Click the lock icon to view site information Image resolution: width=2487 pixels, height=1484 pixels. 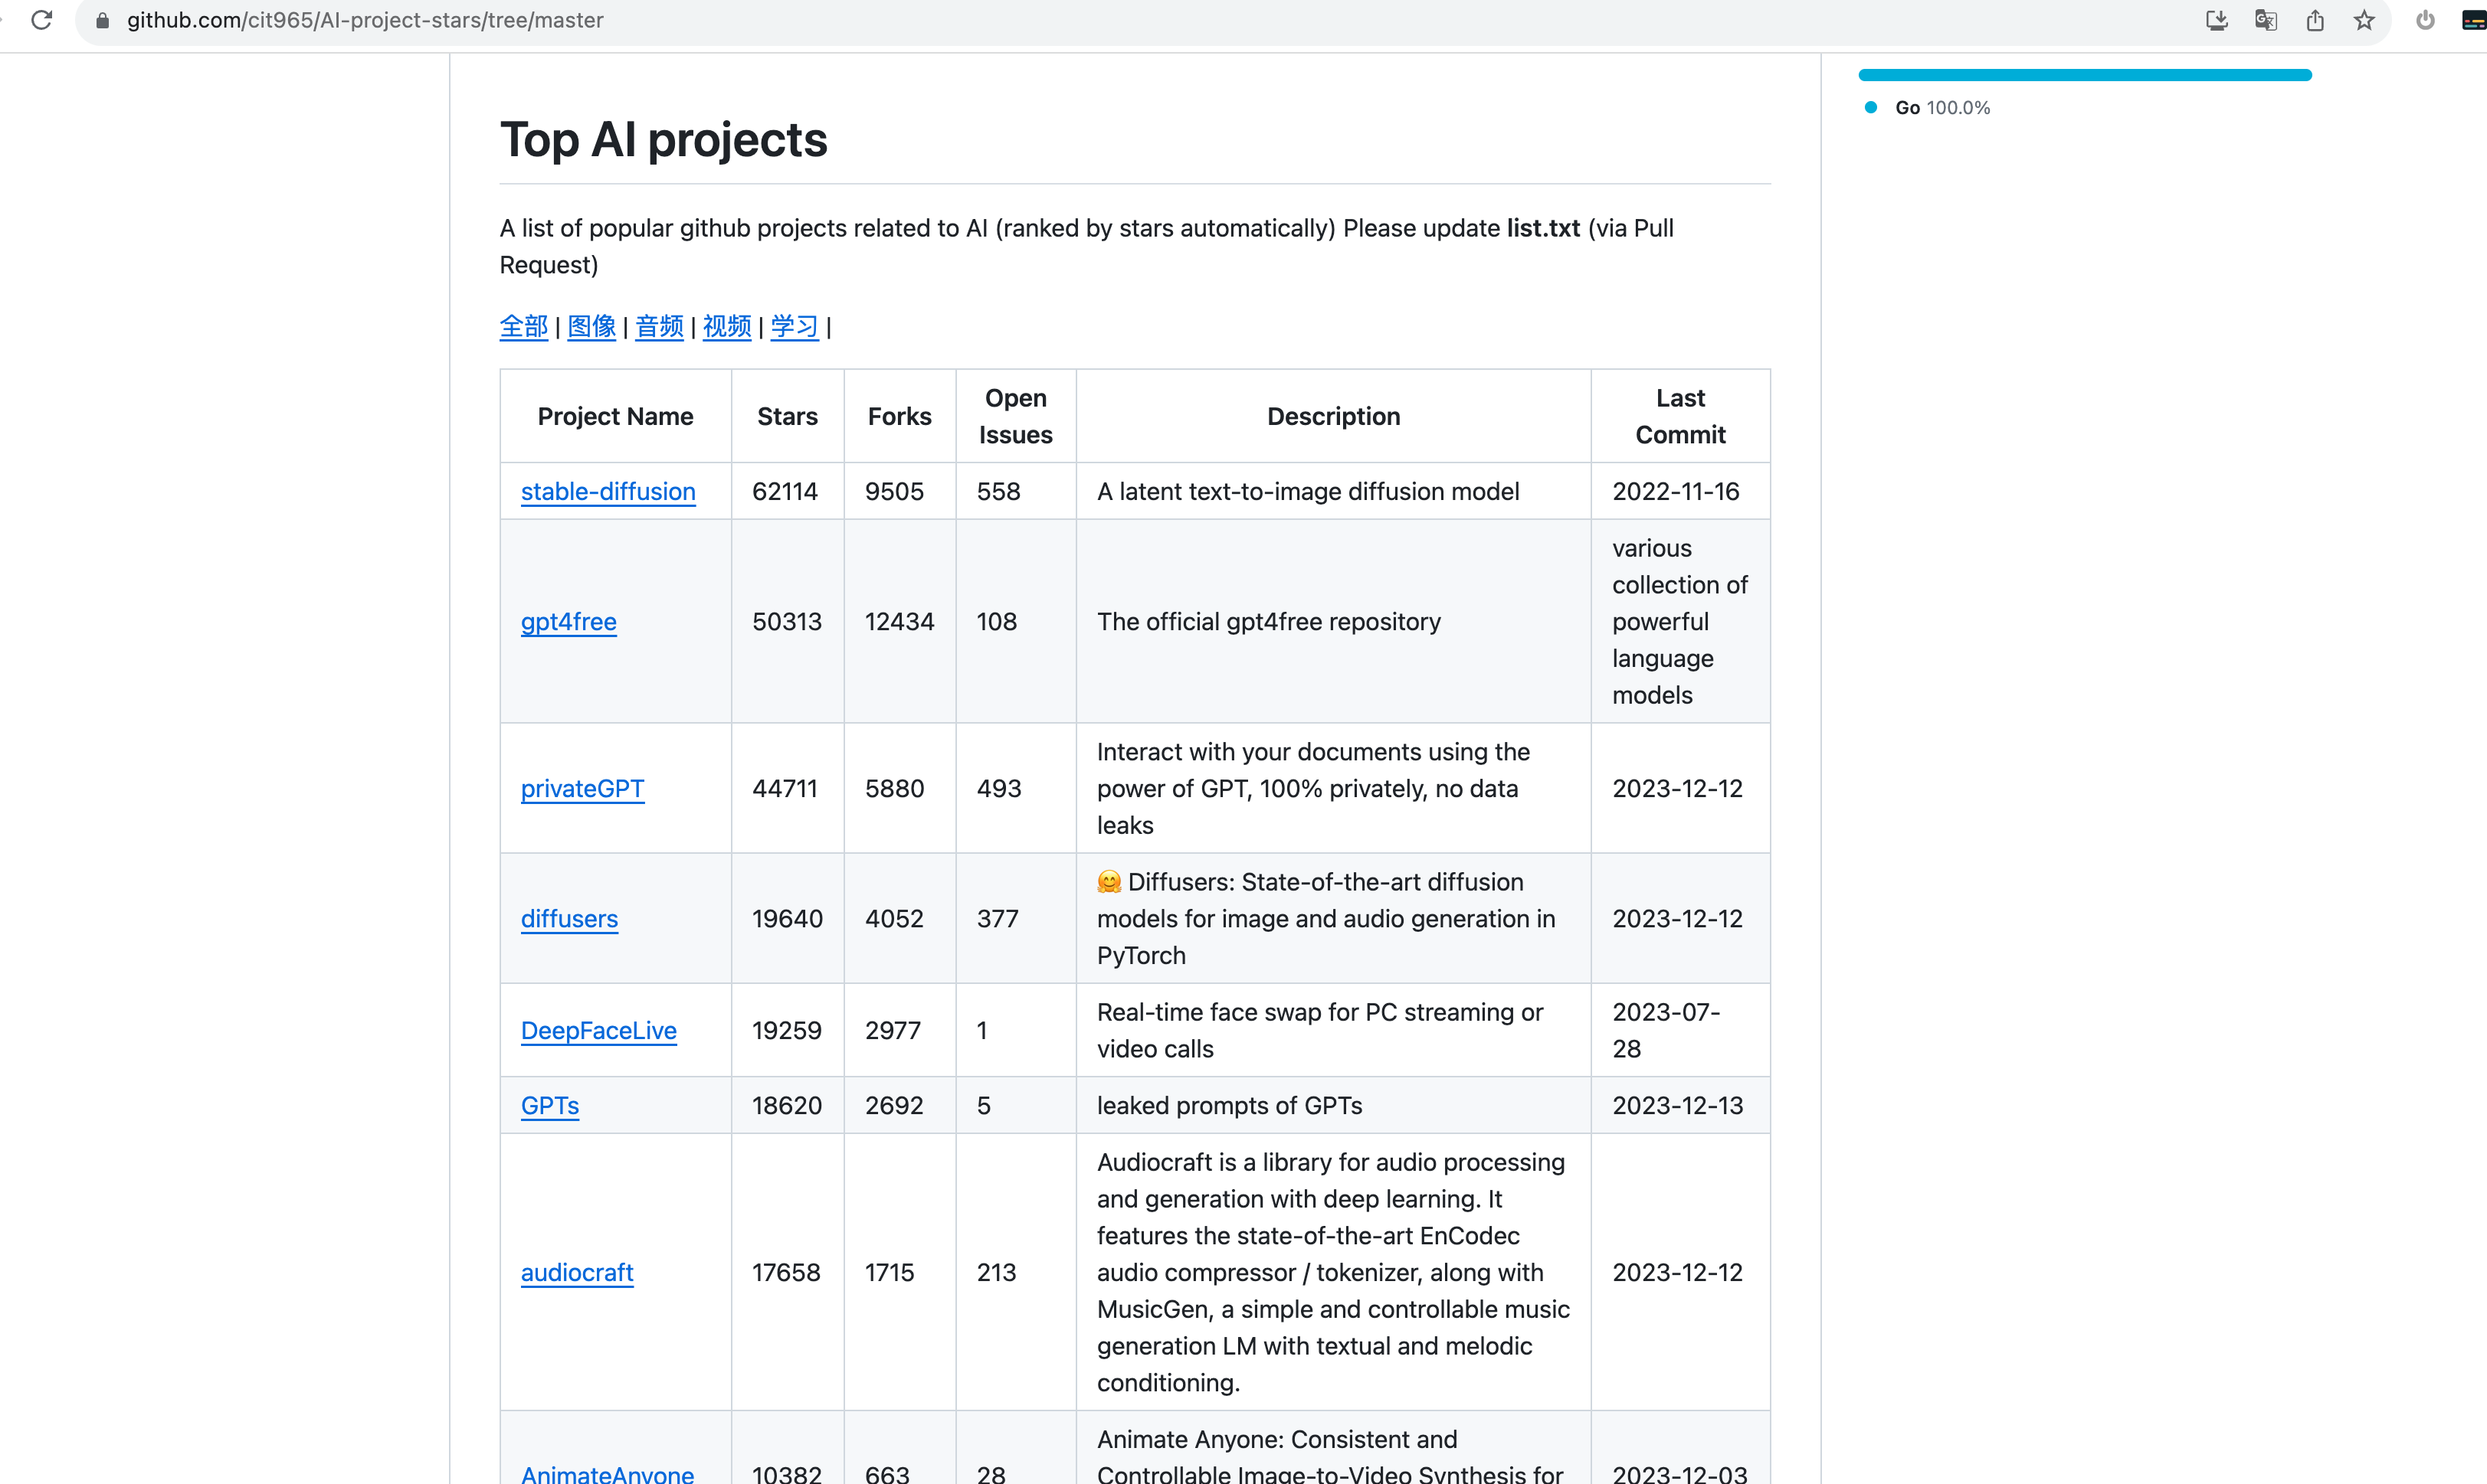coord(101,20)
